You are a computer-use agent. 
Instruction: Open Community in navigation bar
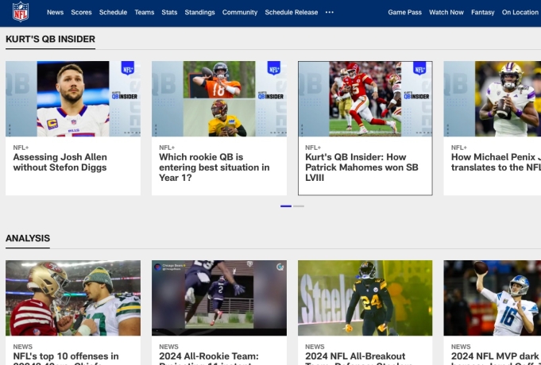pos(240,12)
